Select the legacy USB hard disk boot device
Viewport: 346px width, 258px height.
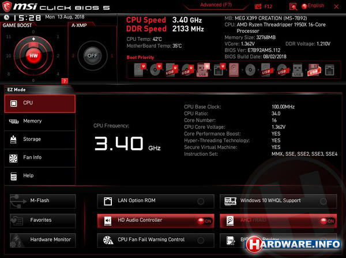(266, 70)
